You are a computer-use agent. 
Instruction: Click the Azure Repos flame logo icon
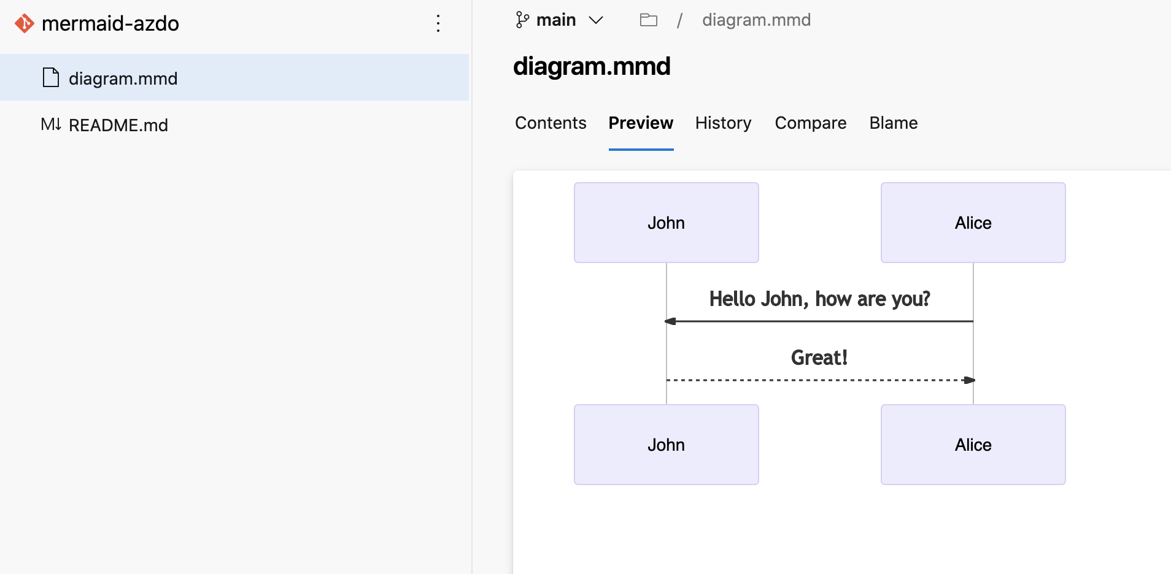click(x=24, y=23)
